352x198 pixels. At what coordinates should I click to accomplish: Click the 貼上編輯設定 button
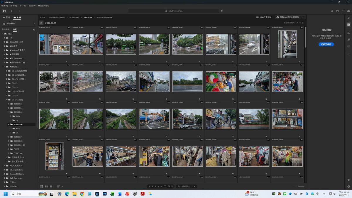pyautogui.click(x=184, y=187)
